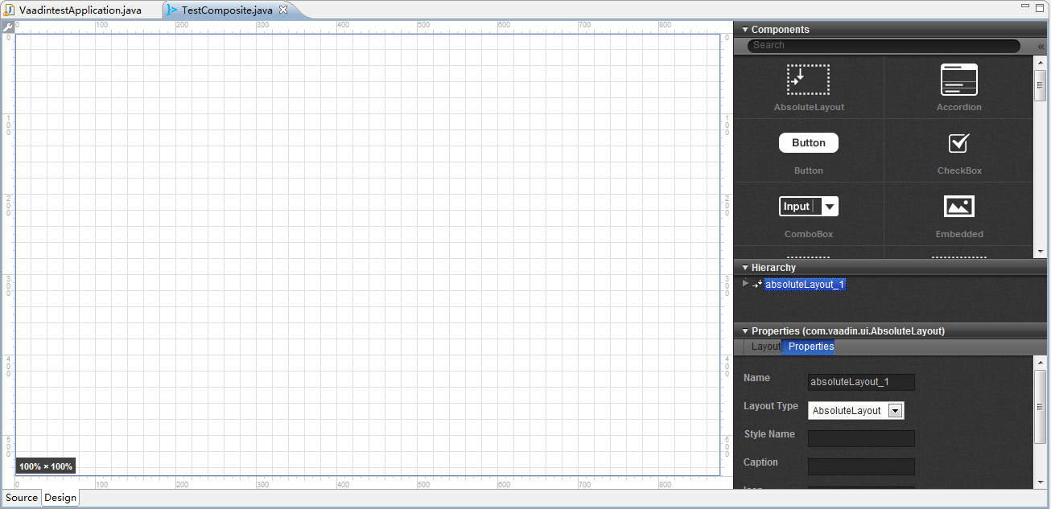The height and width of the screenshot is (509, 1051).
Task: Minimize the editor area
Action: [1025, 6]
